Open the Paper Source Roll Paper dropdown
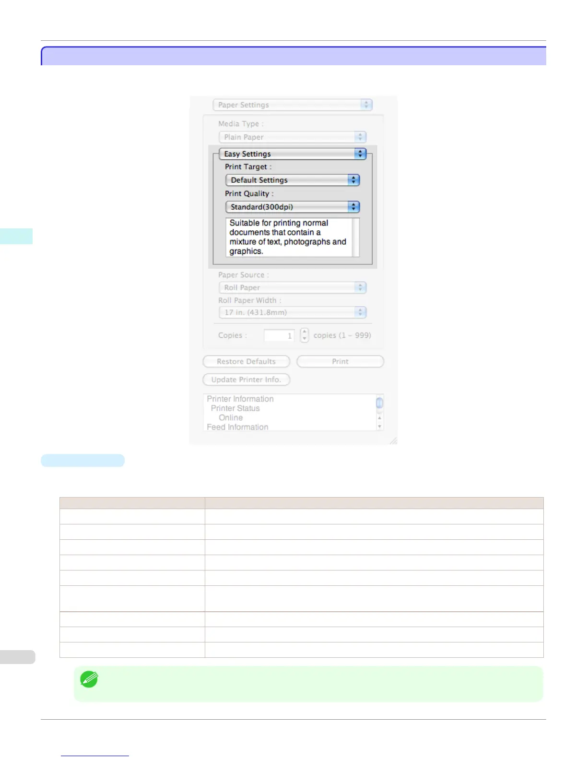This screenshot has height=760, width=587. point(293,287)
